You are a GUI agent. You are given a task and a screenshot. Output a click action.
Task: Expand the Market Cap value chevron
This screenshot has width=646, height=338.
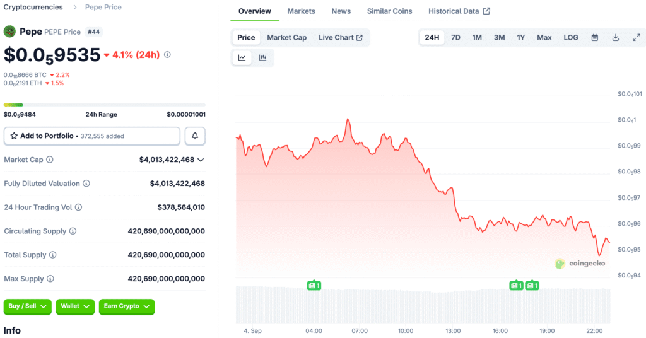tap(201, 160)
